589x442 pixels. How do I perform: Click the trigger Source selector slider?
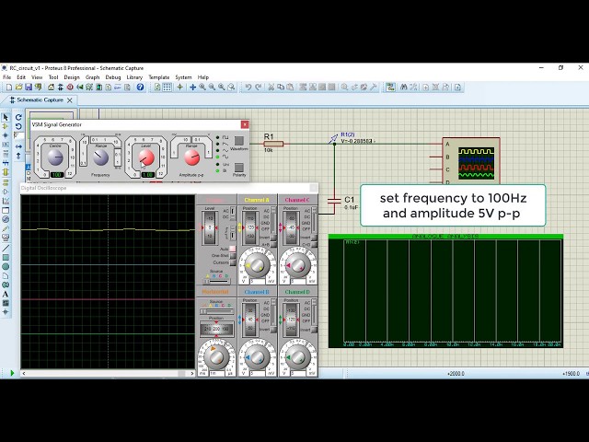pos(217,281)
